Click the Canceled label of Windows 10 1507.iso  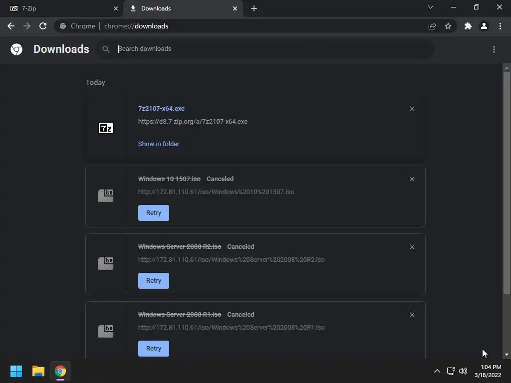tap(220, 179)
